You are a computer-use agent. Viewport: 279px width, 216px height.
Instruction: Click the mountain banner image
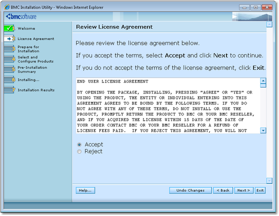pyautogui.click(x=252, y=16)
